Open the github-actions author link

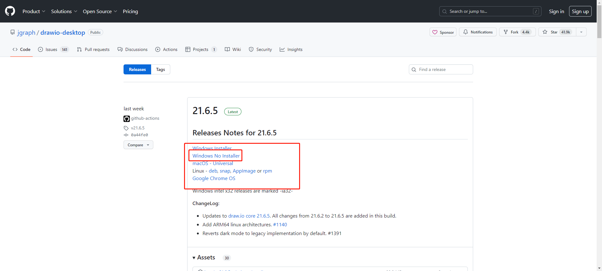pyautogui.click(x=145, y=118)
